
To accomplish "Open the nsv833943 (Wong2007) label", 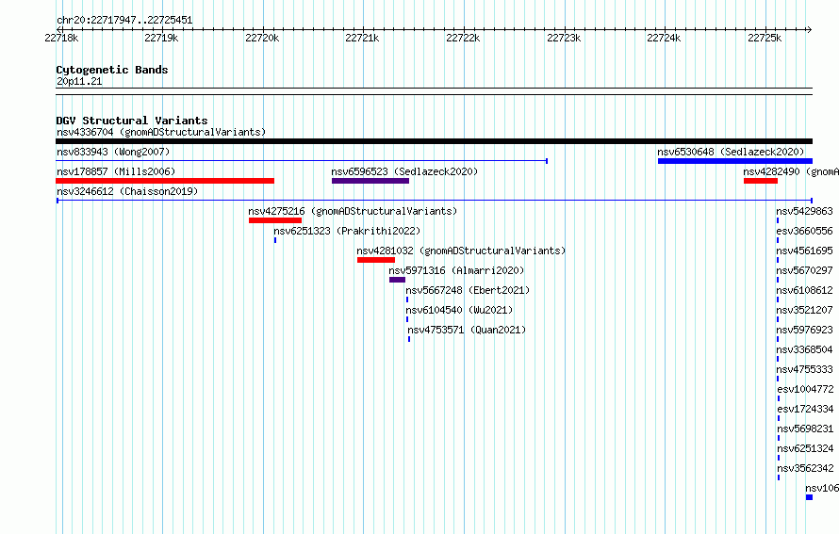I will pyautogui.click(x=113, y=152).
